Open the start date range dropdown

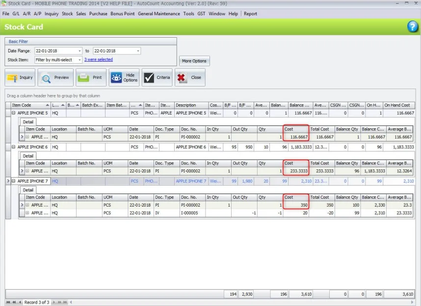click(x=79, y=51)
